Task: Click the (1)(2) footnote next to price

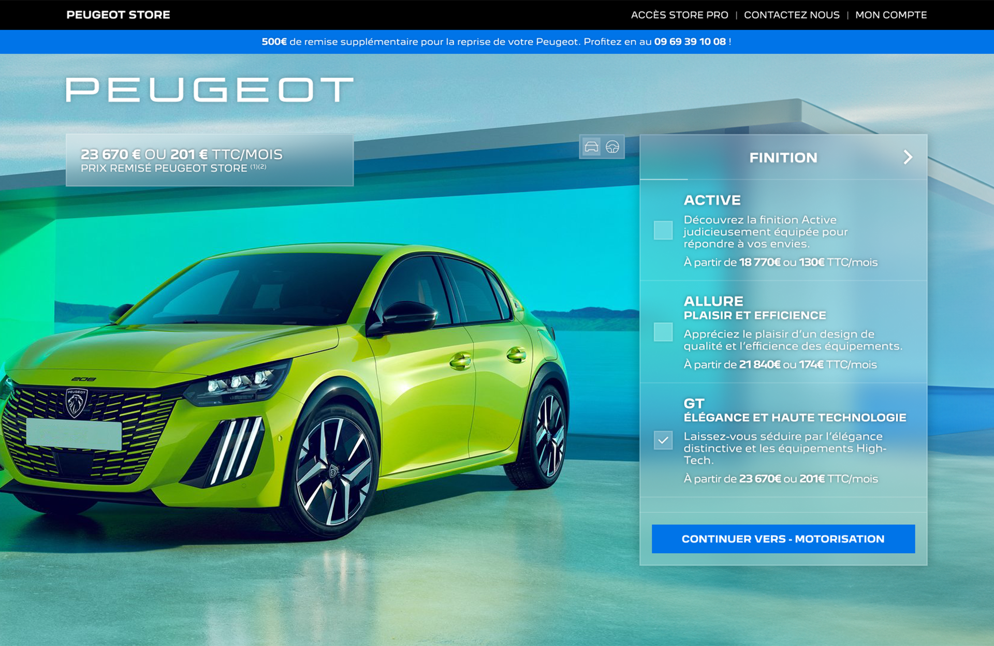Action: (x=258, y=167)
